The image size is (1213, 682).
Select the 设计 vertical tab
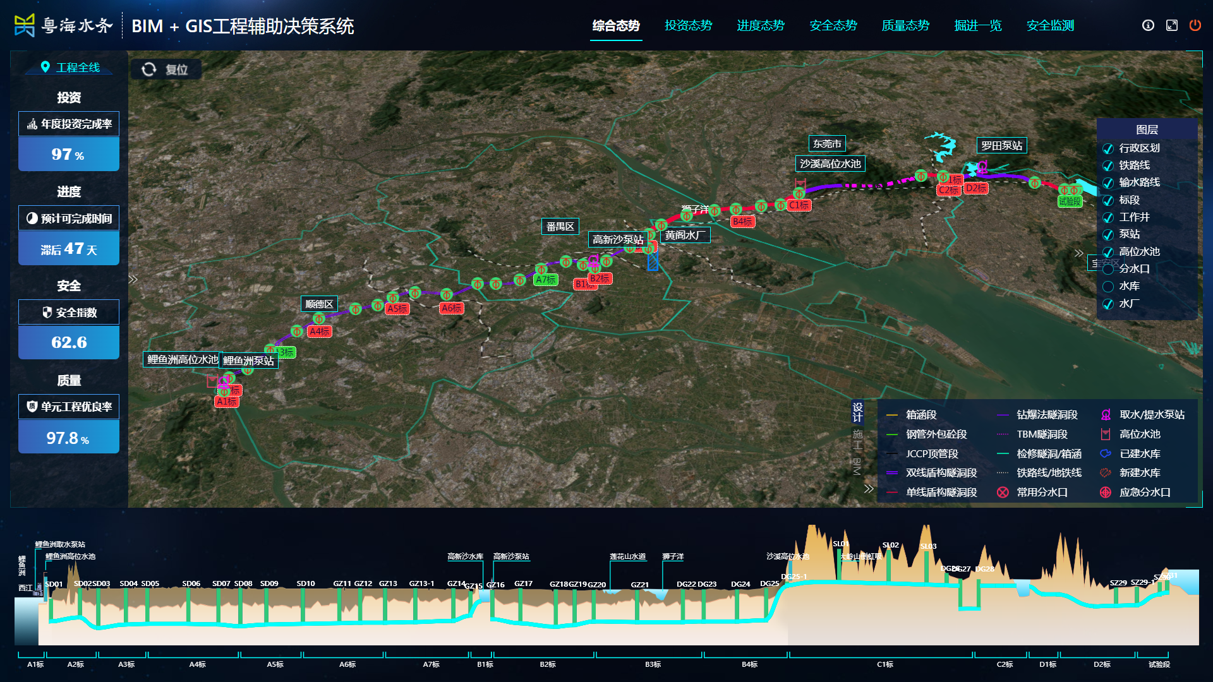coord(857,412)
